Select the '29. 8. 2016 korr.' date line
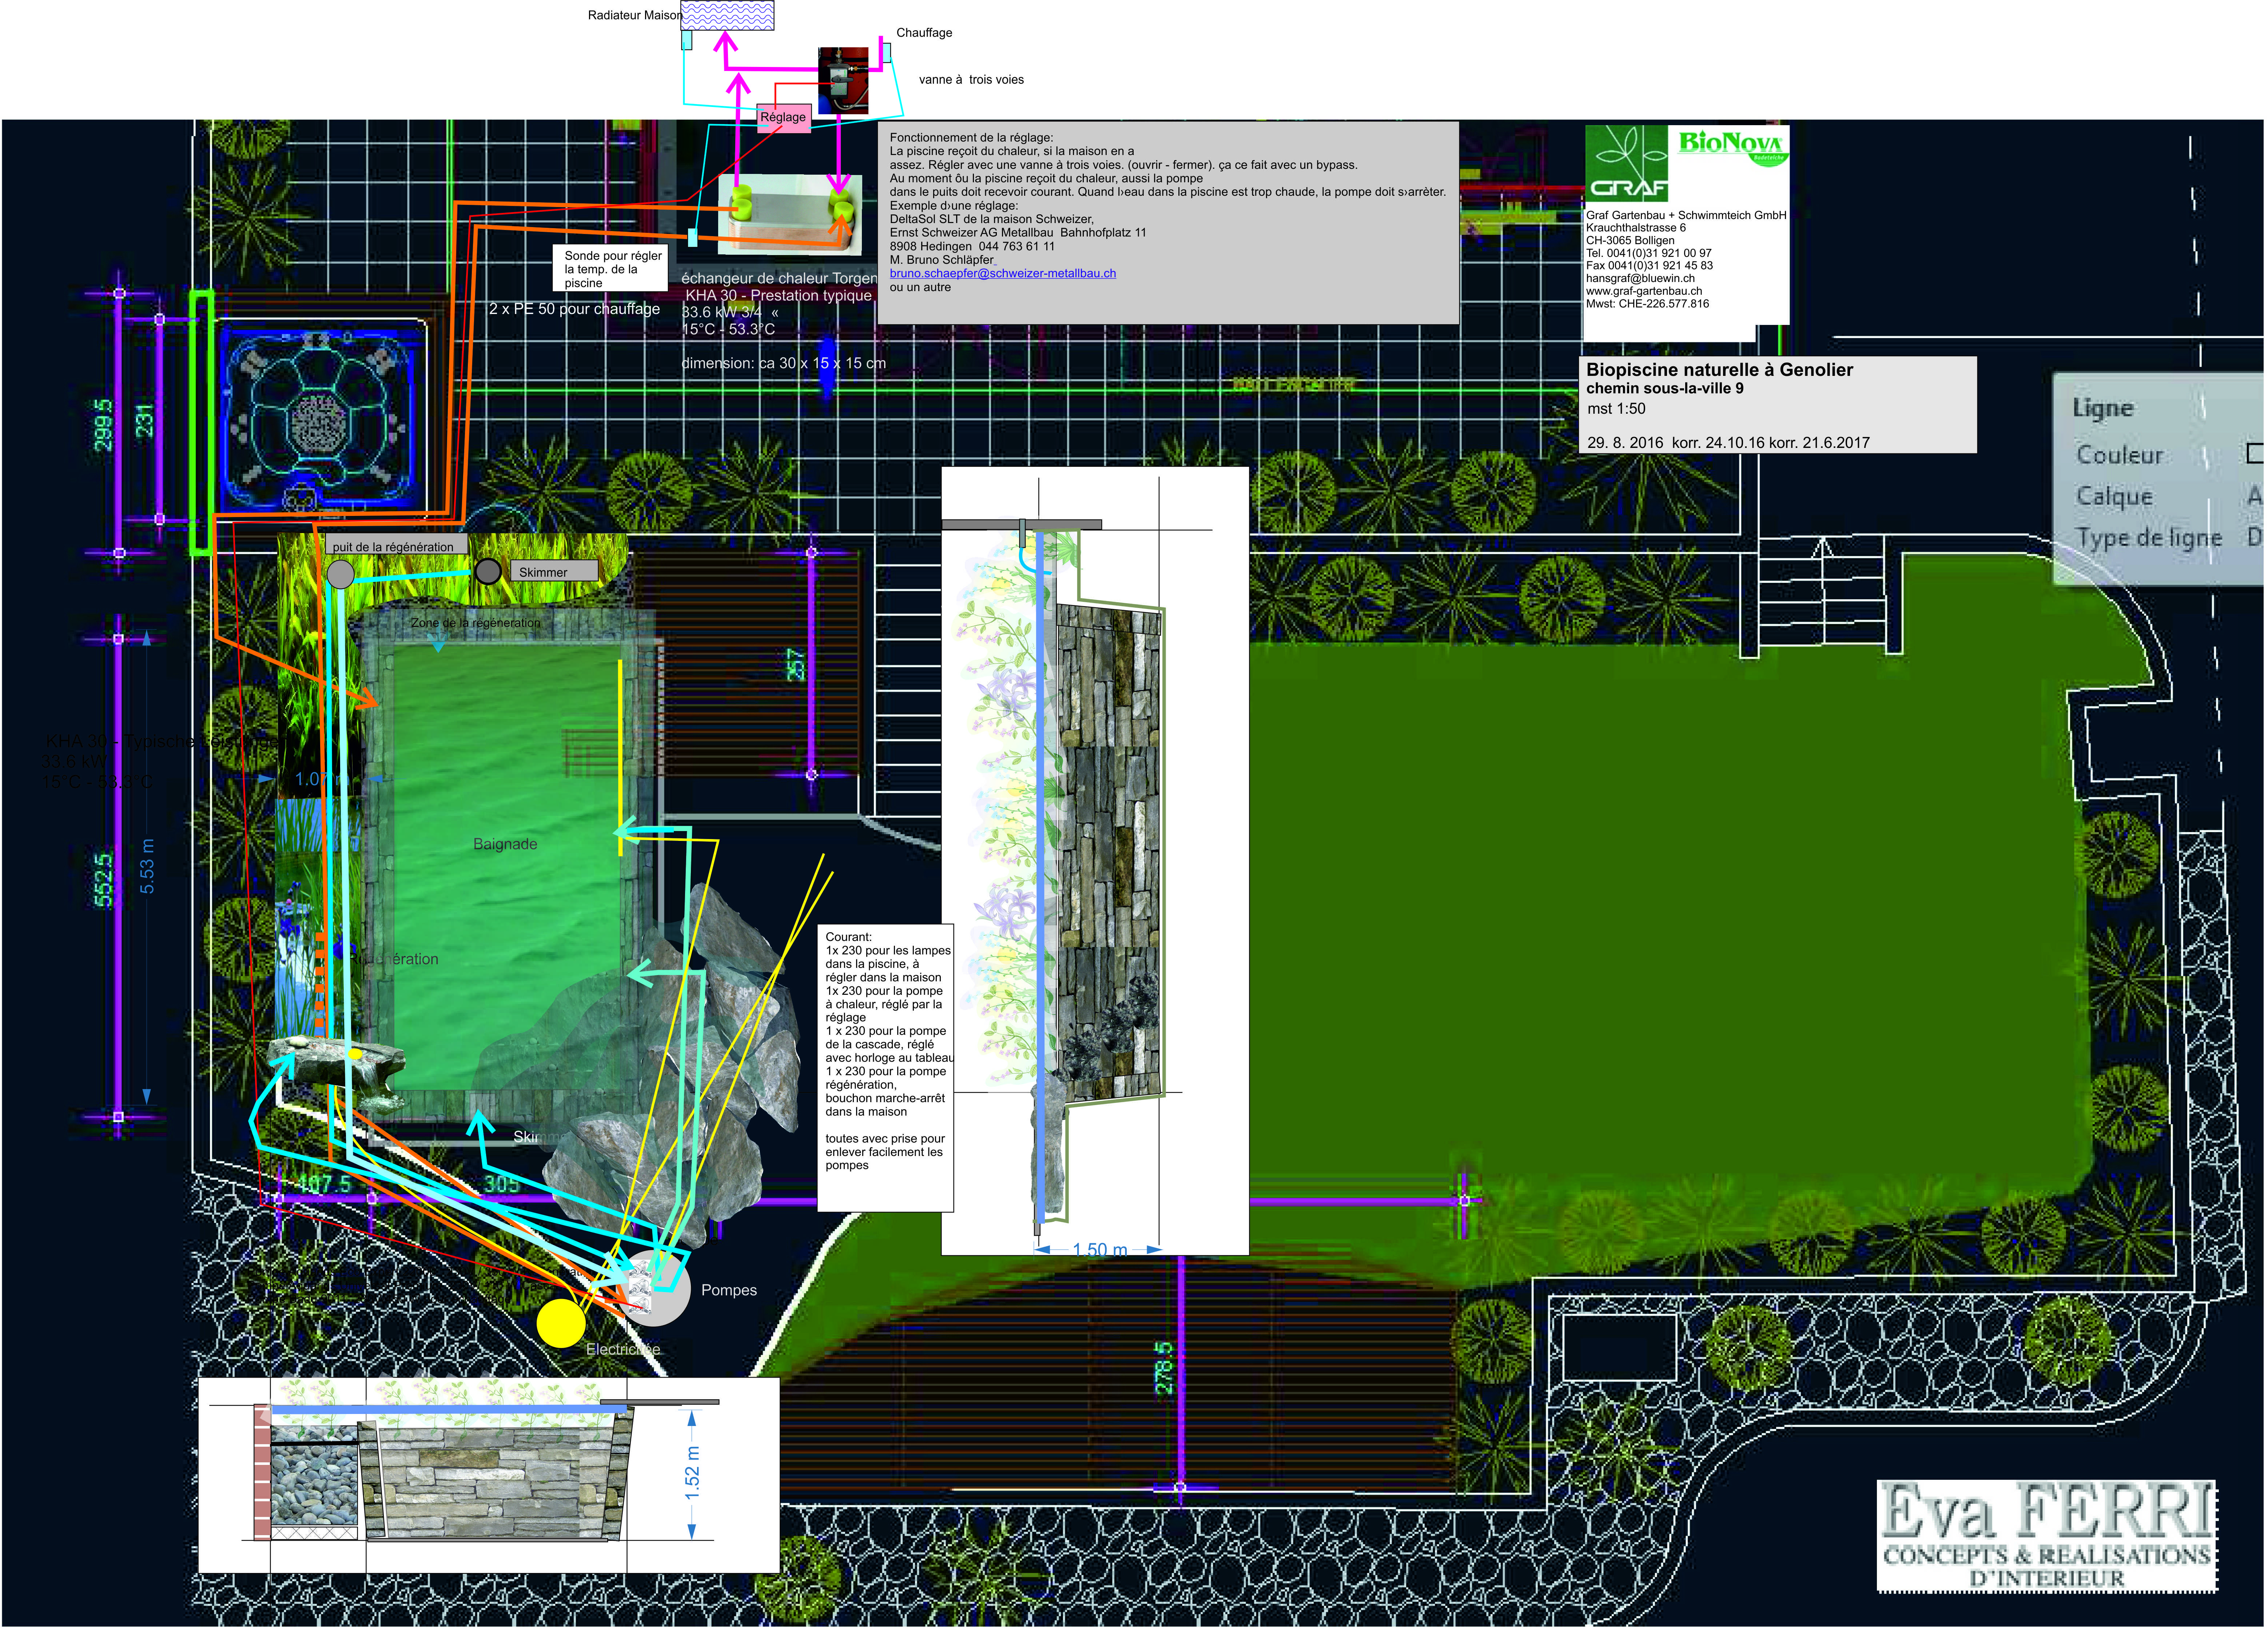Image resolution: width=2268 pixels, height=1629 pixels. [x=1728, y=443]
